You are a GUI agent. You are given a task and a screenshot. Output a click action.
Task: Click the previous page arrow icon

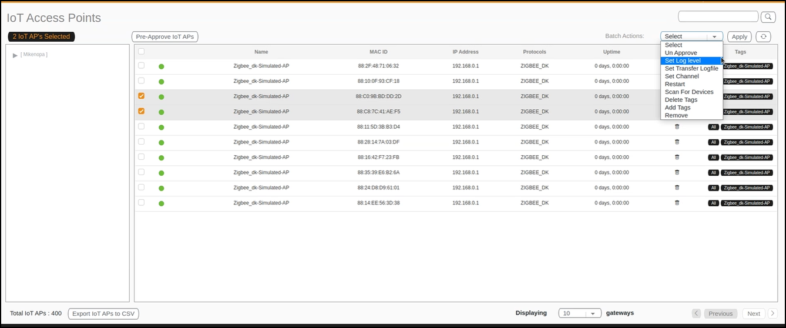[696, 313]
